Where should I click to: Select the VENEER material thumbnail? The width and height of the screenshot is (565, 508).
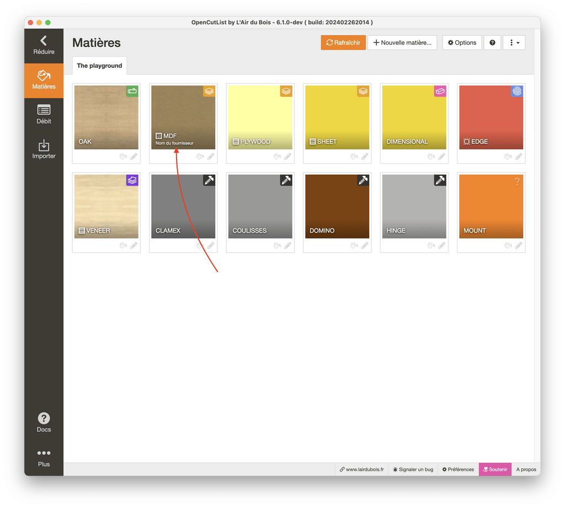(x=106, y=207)
